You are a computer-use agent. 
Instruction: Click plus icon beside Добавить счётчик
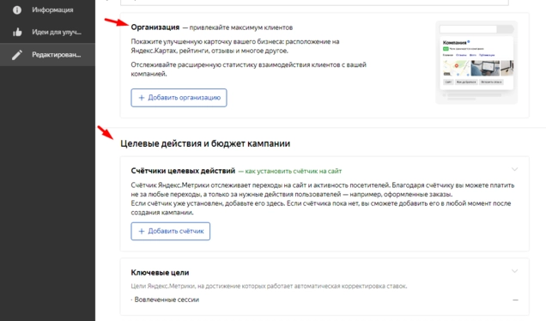142,231
